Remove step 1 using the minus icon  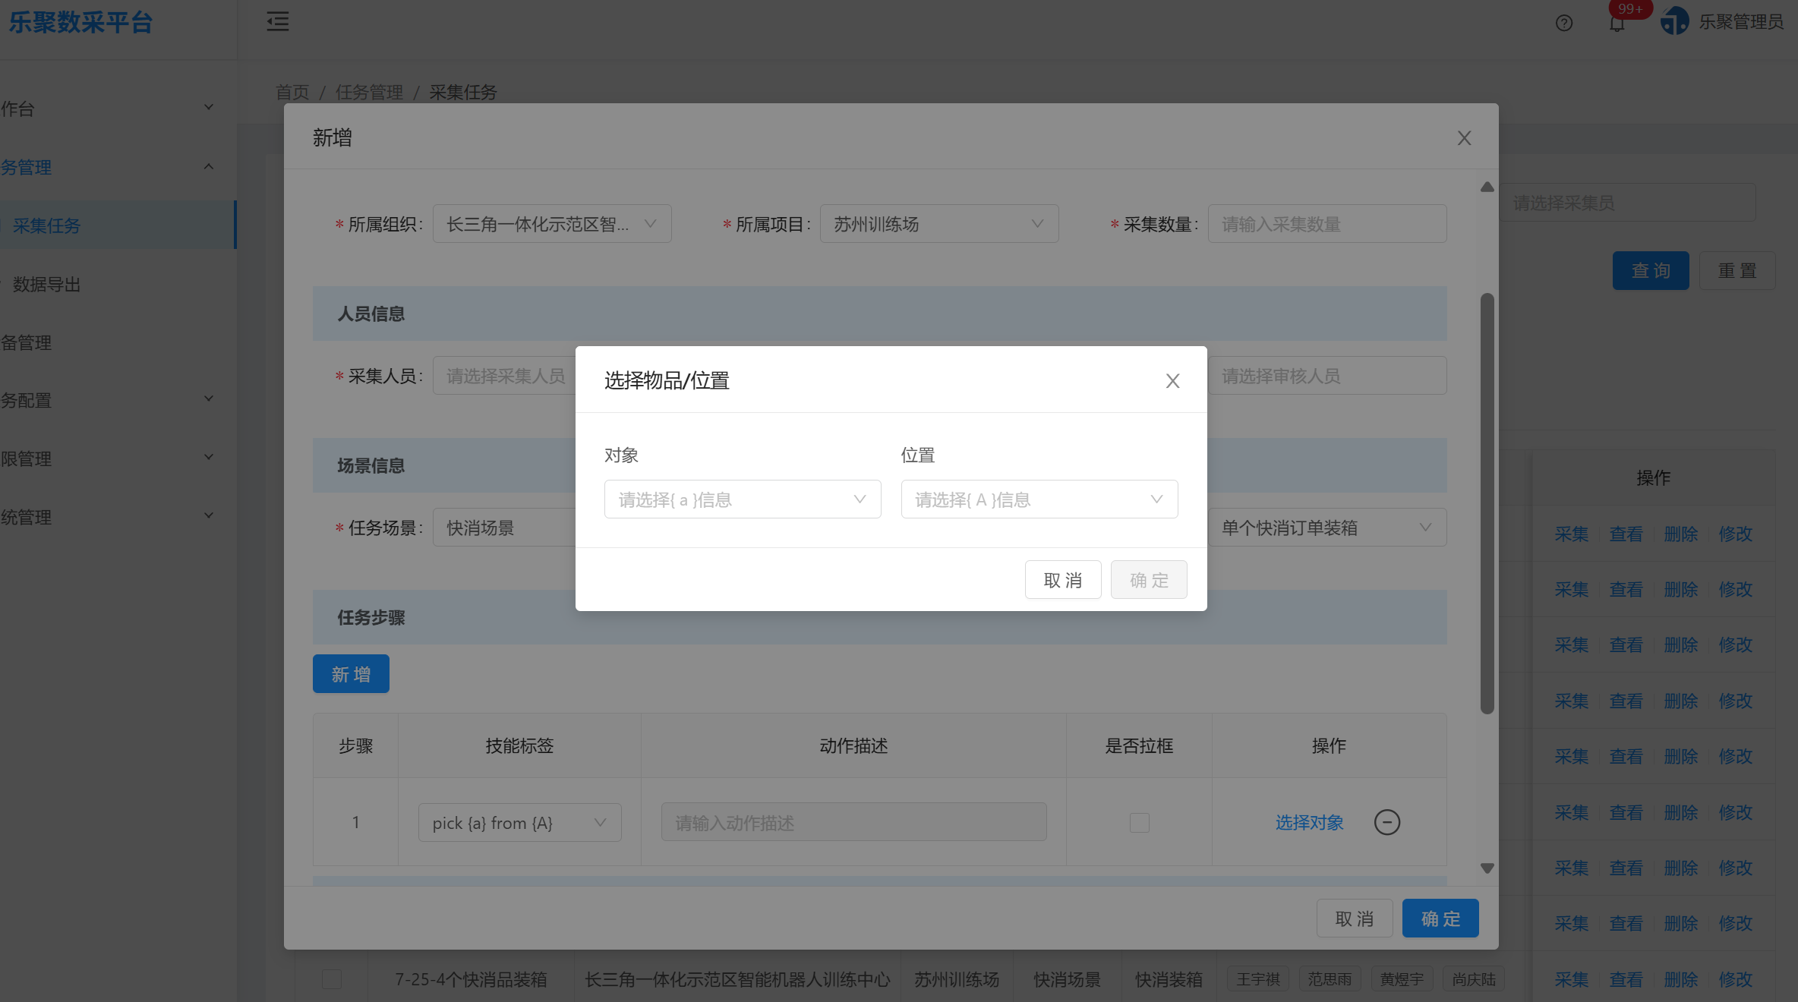1388,822
